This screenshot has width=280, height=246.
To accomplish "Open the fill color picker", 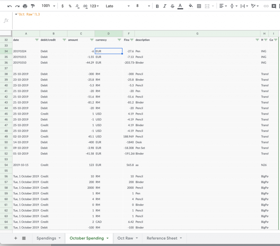I will click(191, 6).
